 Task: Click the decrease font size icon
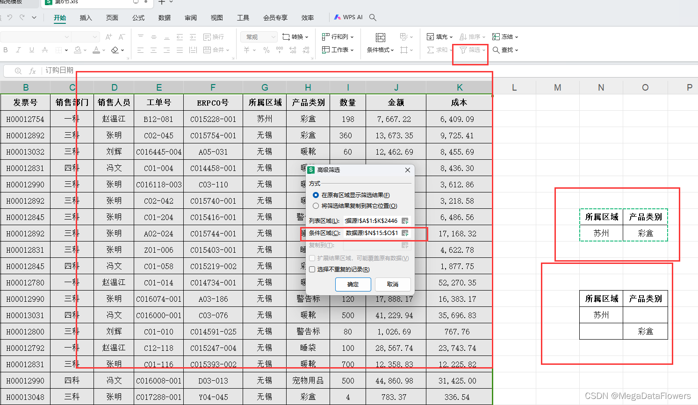coord(122,37)
